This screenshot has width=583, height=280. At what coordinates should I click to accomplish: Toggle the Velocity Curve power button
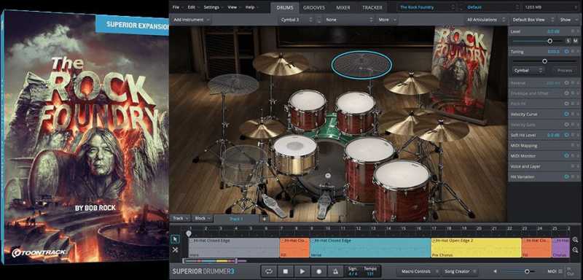(567, 114)
